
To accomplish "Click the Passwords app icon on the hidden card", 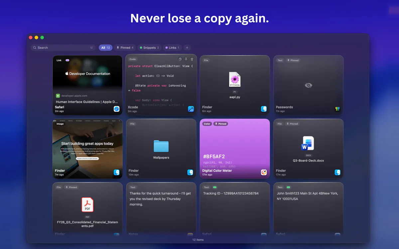I will click(338, 109).
